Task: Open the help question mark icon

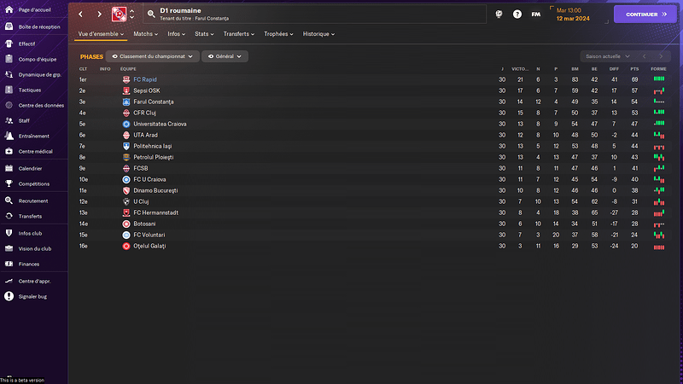Action: coord(517,15)
